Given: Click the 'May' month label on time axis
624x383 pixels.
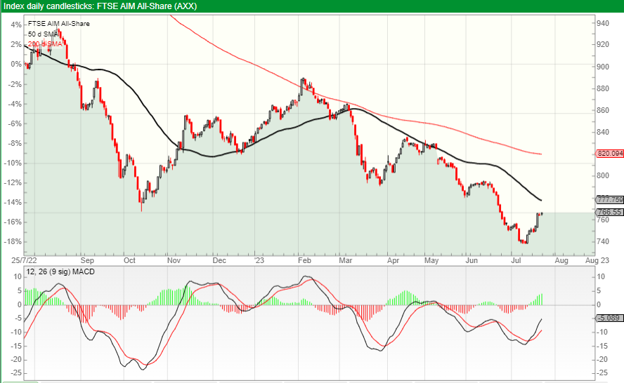Looking at the screenshot, I should 431,260.
